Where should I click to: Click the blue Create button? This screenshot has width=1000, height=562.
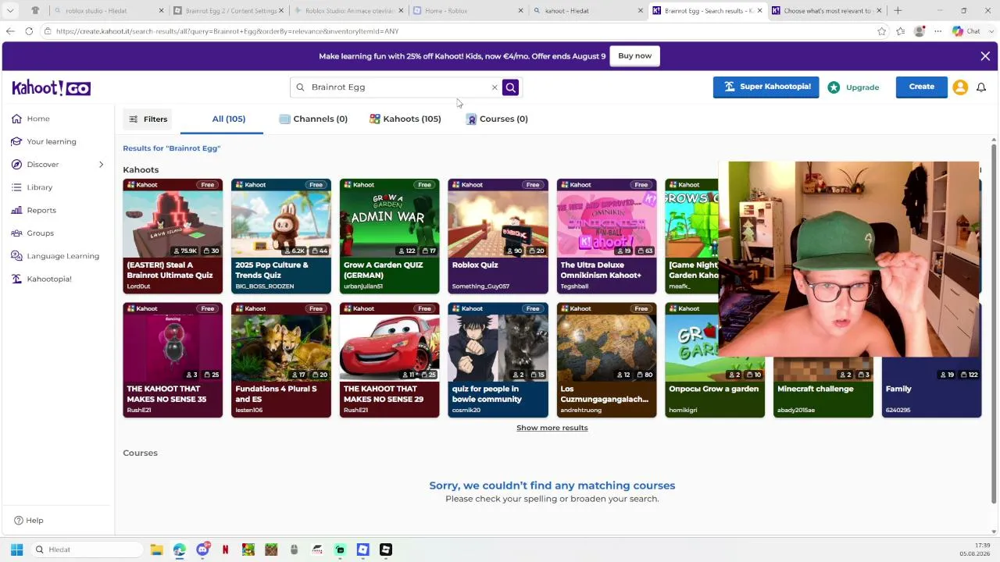921,87
